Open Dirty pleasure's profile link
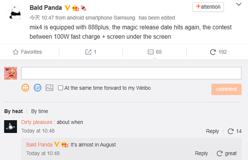This screenshot has height=160, width=248. pos(37,122)
